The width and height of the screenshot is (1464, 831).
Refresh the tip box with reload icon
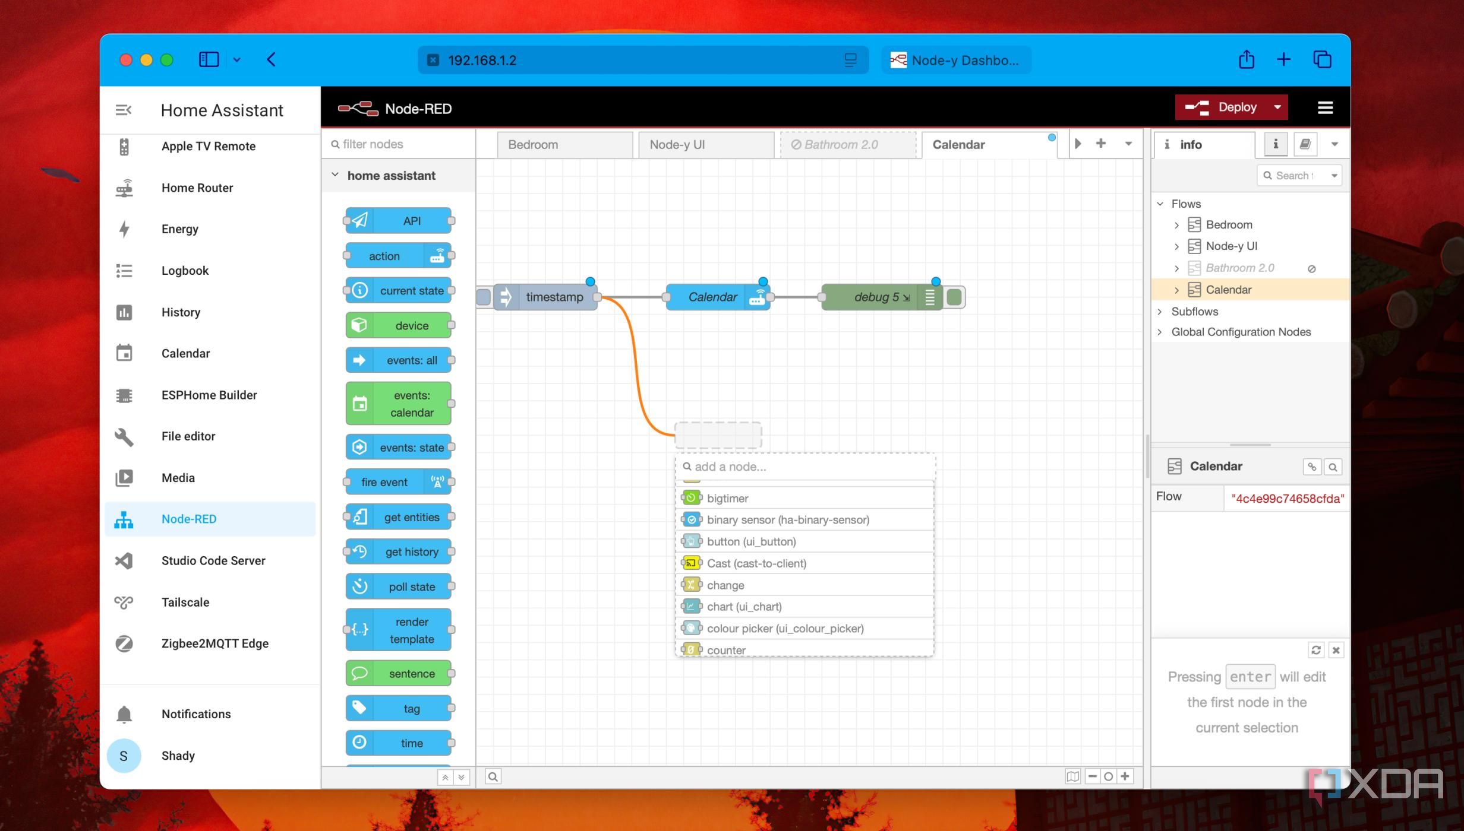click(x=1316, y=650)
